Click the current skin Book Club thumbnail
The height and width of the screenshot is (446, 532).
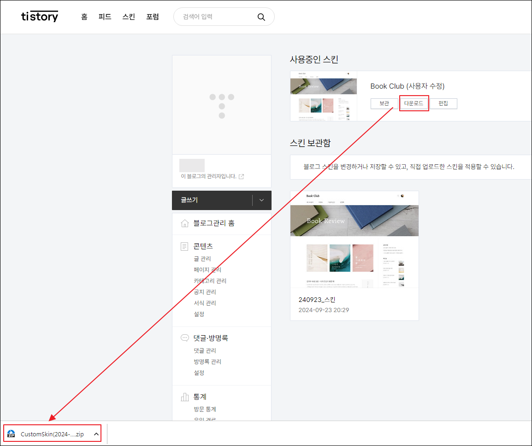[323, 96]
